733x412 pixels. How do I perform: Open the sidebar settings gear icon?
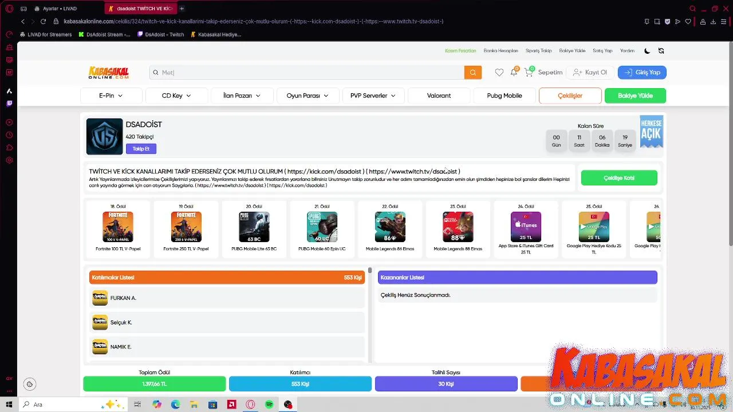point(9,160)
